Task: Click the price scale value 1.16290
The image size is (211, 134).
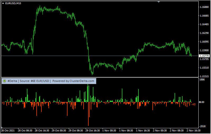Action: [204, 33]
